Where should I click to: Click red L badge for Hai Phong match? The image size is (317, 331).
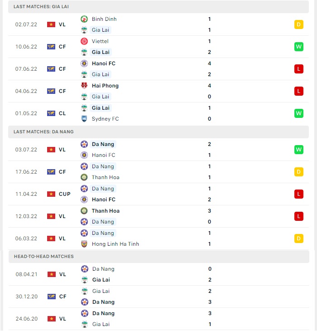tap(299, 91)
